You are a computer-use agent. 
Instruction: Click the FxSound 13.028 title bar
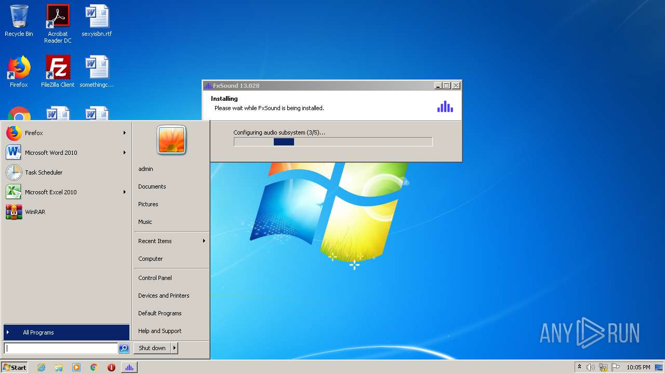317,86
